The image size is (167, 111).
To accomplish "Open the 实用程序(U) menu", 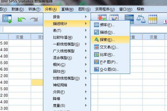I will [x=105, y=9].
